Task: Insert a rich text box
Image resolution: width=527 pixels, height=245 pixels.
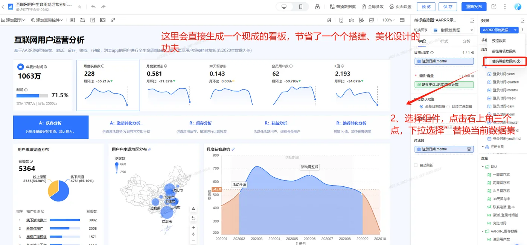Action: (93, 20)
